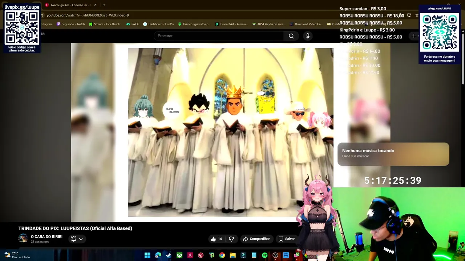
Task: Like the video with 14 likes
Action: [x=217, y=239]
